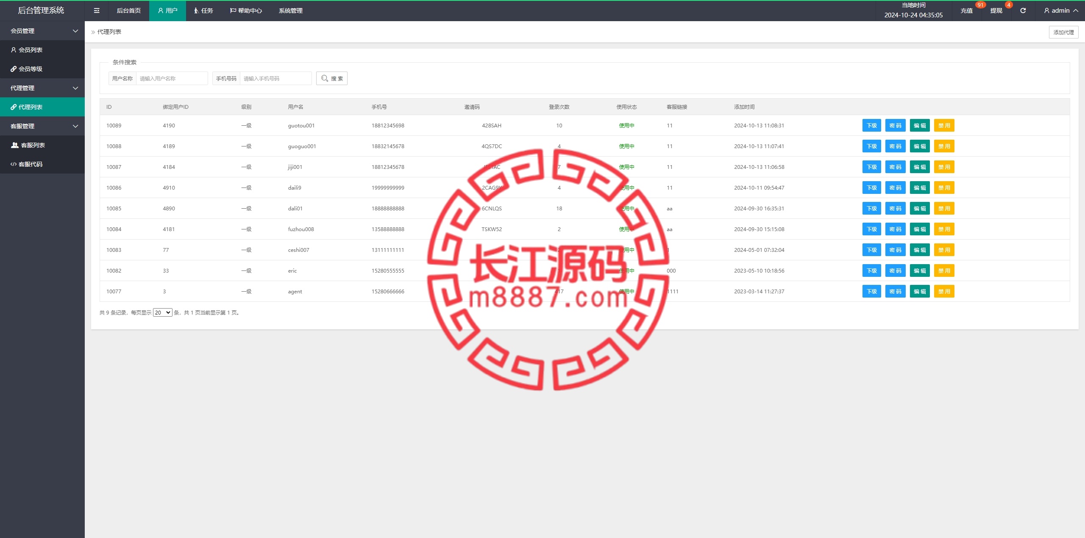
Task: Click 下级 for guotou001
Action: (871, 125)
